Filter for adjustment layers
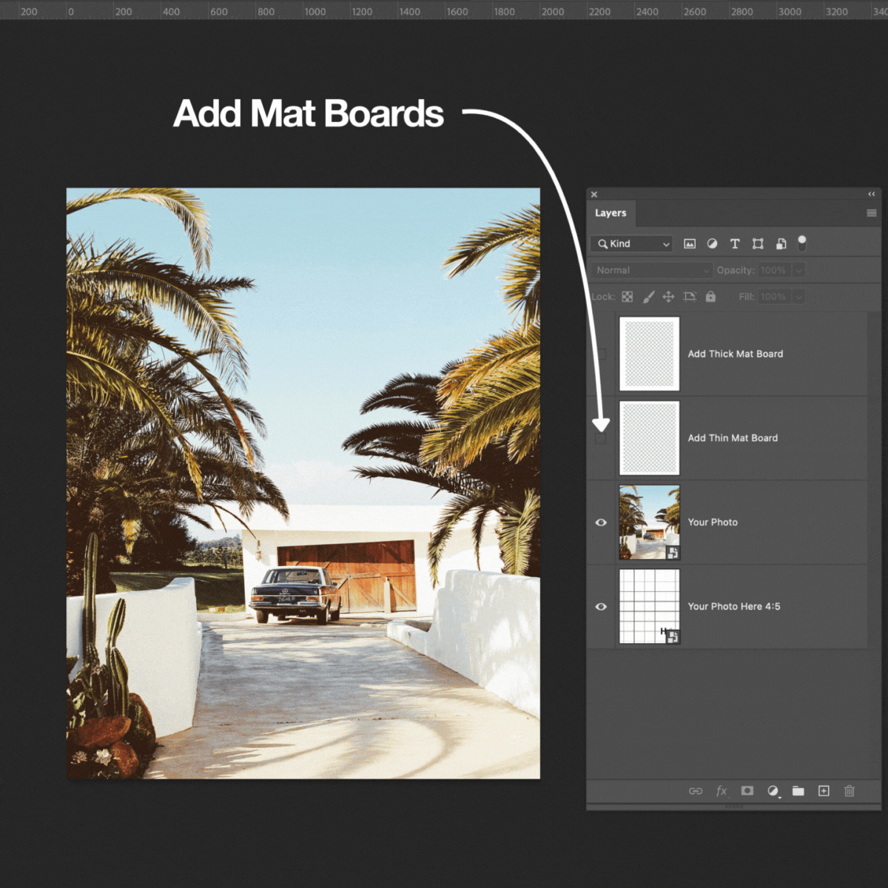Viewport: 888px width, 888px height. [712, 243]
